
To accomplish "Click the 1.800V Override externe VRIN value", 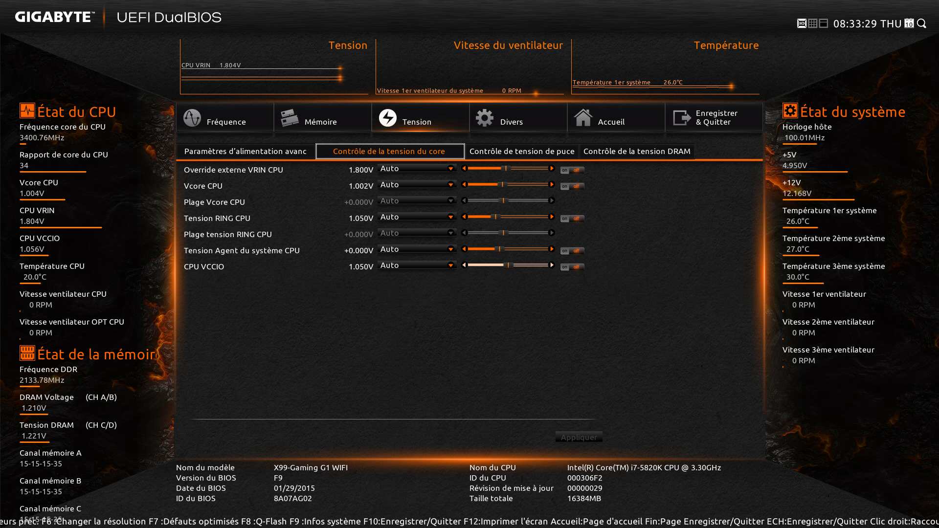I will 361,170.
